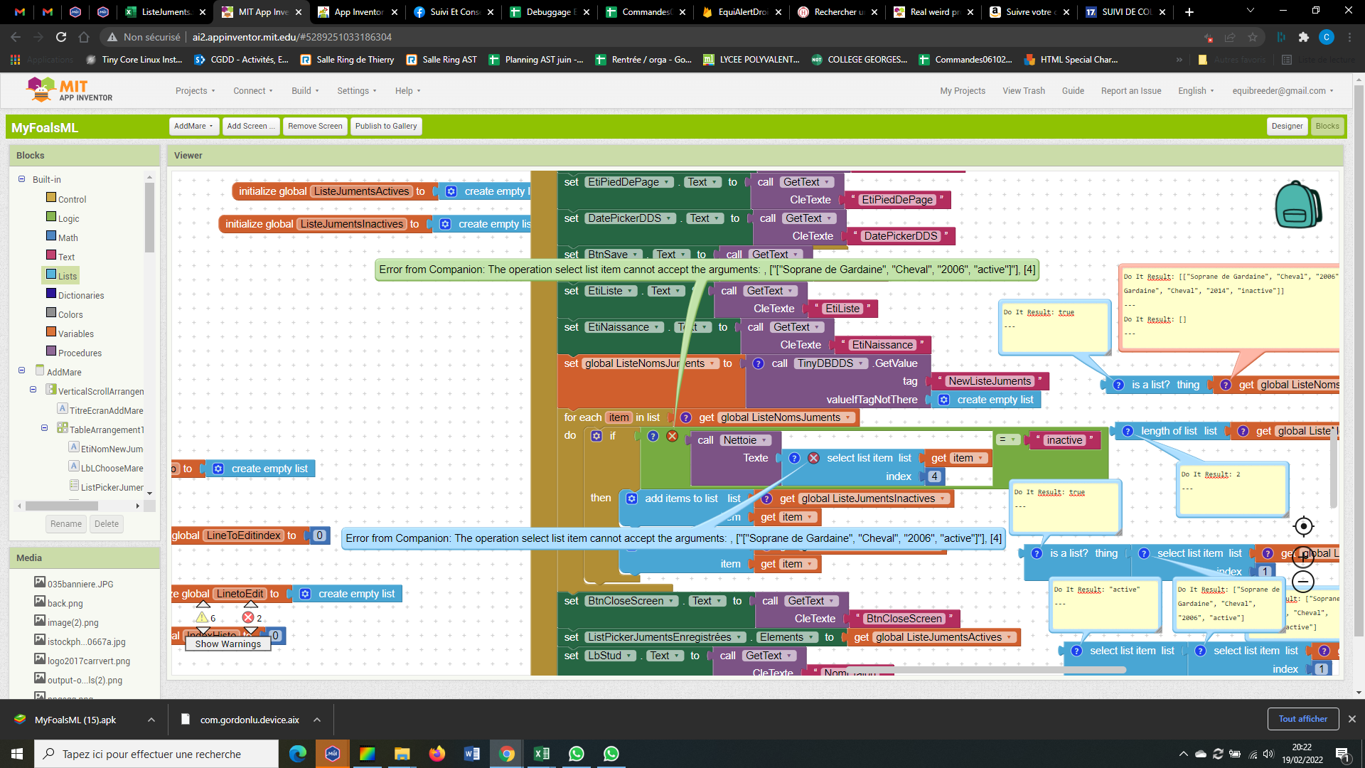Screen dimensions: 1365x768
Task: Click the gear mutator on add items to list
Action: [x=631, y=498]
